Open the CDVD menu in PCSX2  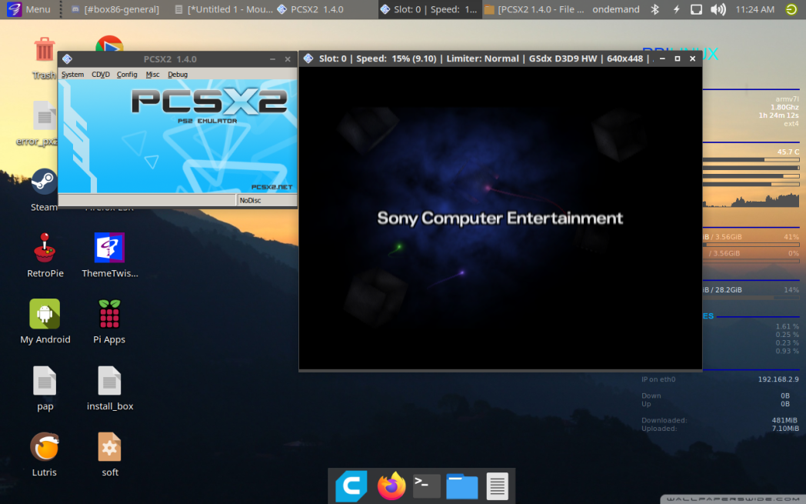(101, 75)
